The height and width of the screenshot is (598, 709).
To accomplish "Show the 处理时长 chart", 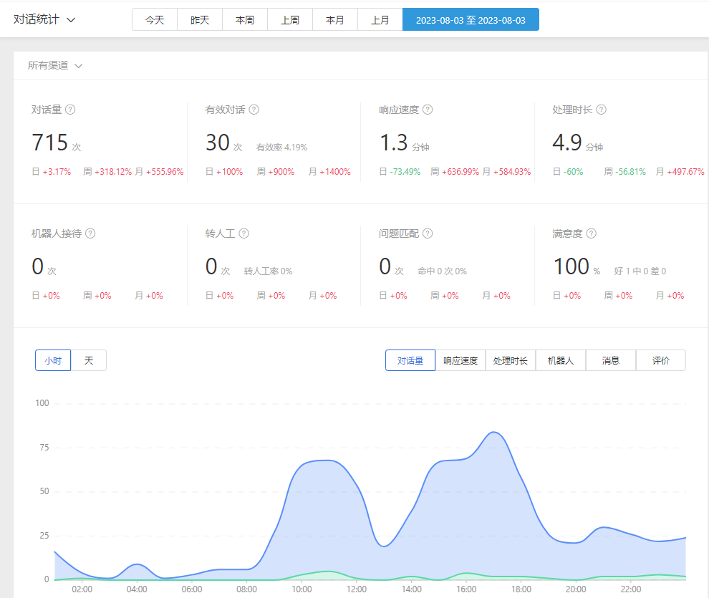I will pos(511,361).
